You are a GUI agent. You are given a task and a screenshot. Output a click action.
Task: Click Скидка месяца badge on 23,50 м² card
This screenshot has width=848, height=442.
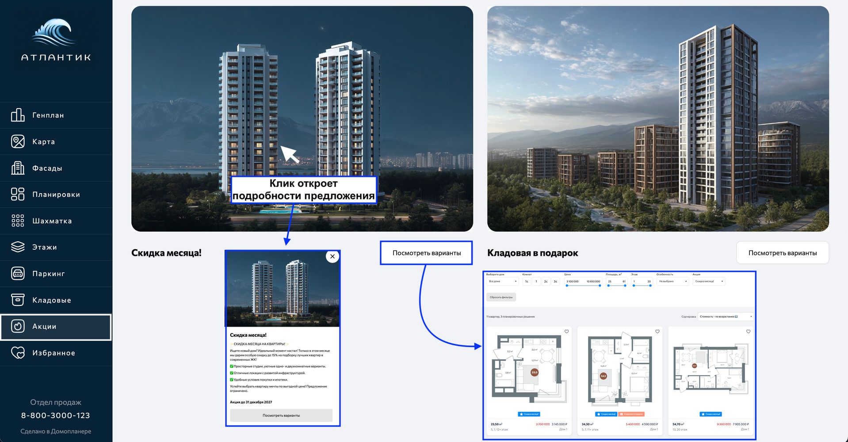[529, 414]
